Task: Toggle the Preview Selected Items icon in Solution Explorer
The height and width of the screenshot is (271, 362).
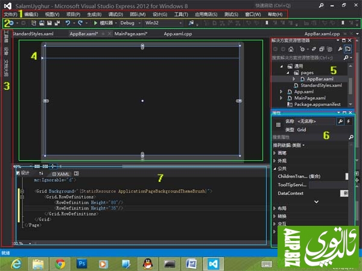Action: (348, 49)
